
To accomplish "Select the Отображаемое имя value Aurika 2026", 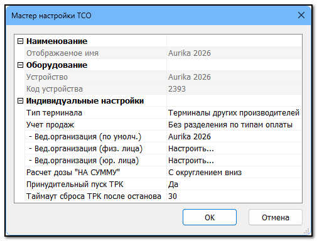I will click(x=234, y=53).
